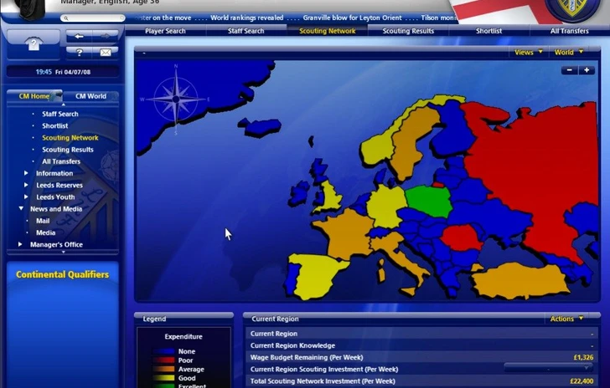Select Russia on the scouting map
The width and height of the screenshot is (610, 388).
(x=533, y=167)
